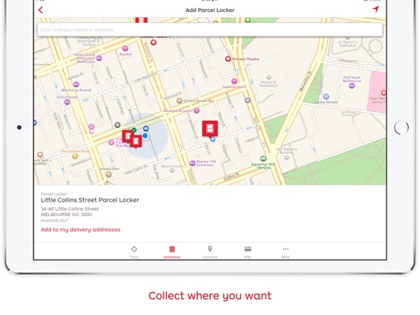Viewport: 420px width, 315px height.
Task: Tap the Princess Theatre map marker
Action: point(228,59)
